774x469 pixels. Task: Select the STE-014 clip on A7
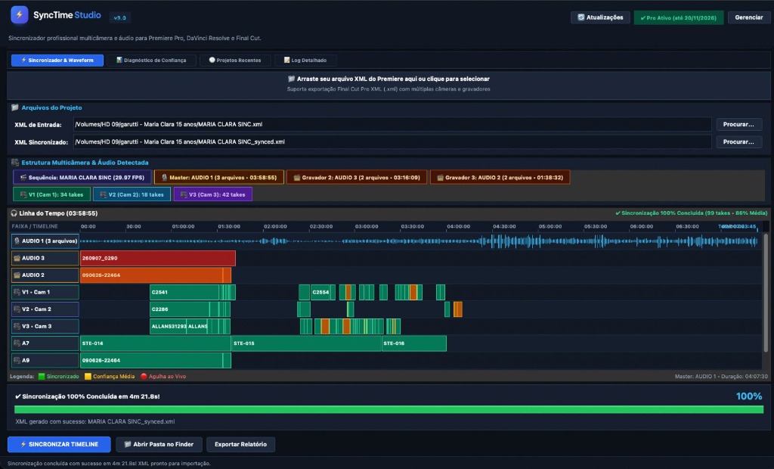[156, 343]
